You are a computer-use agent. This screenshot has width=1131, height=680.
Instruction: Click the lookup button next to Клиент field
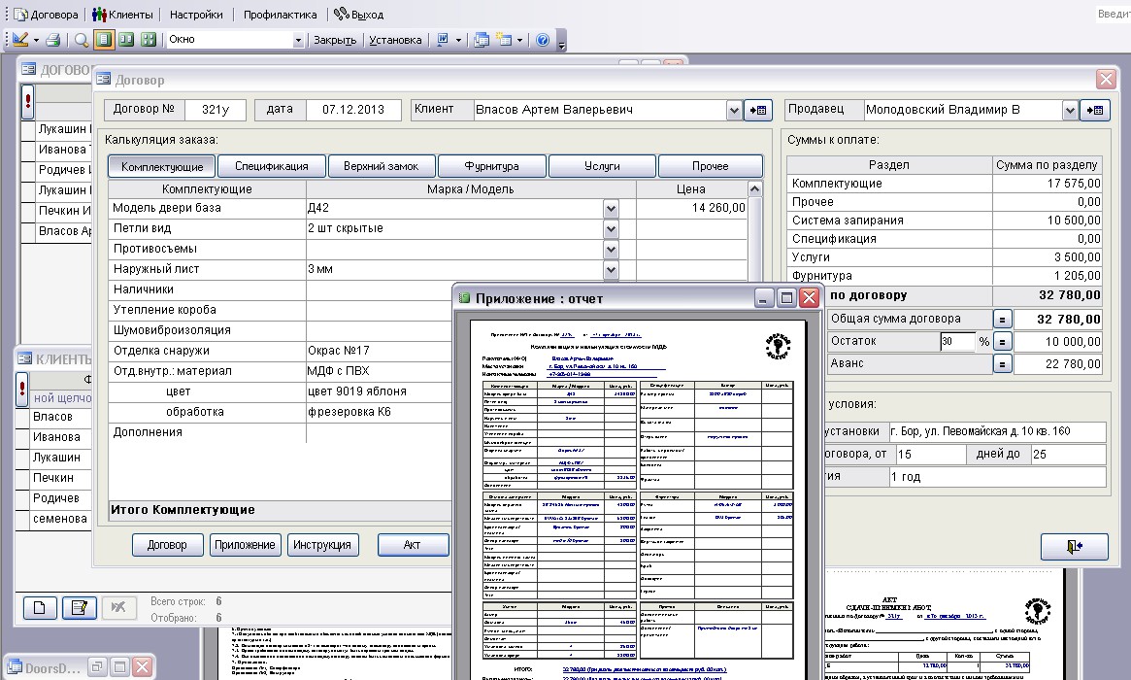coord(757,111)
